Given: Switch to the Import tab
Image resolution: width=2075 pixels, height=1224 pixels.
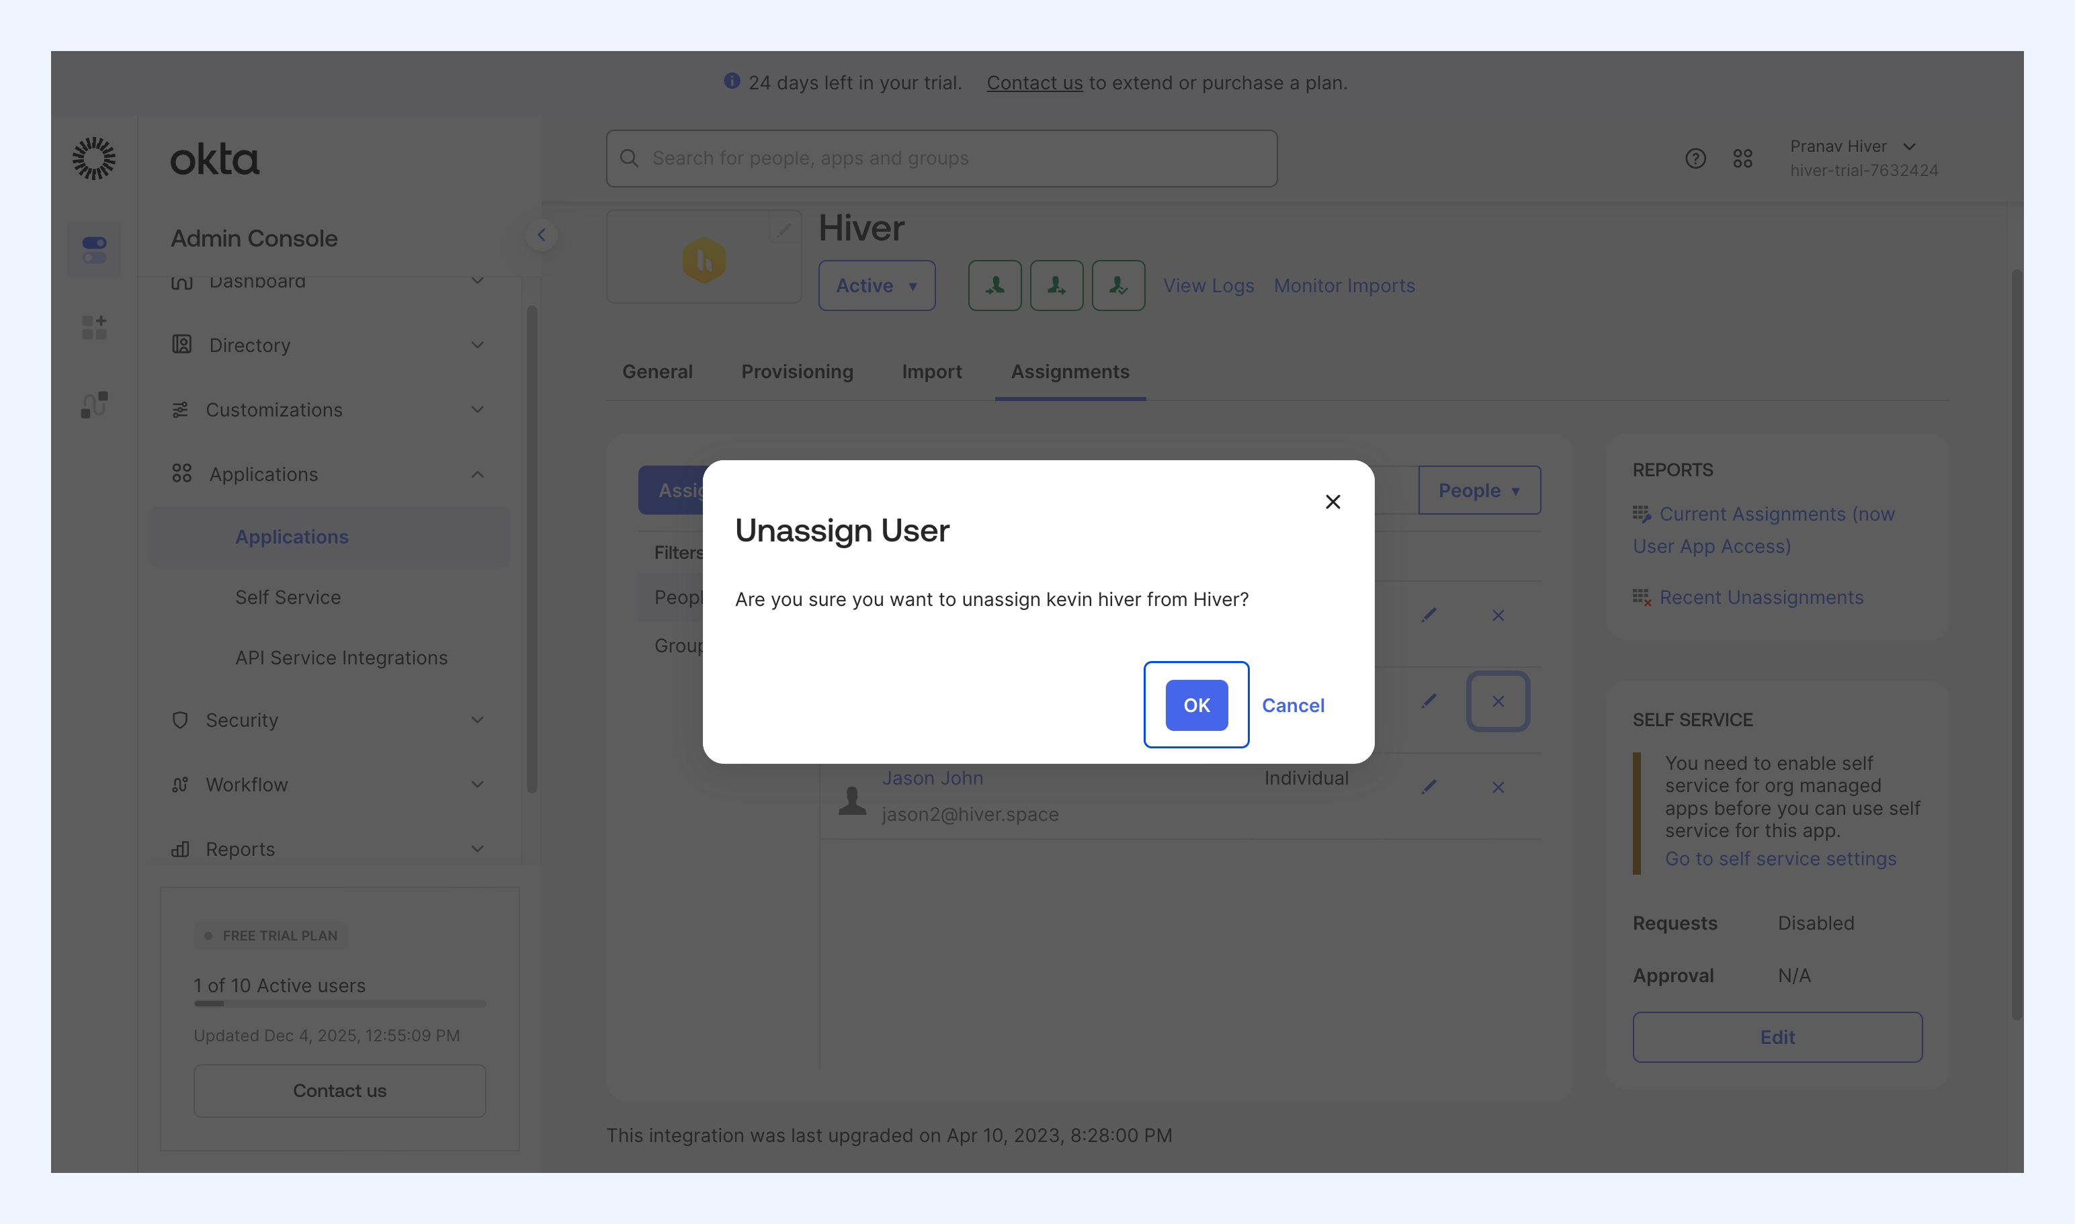Looking at the screenshot, I should coord(931,372).
